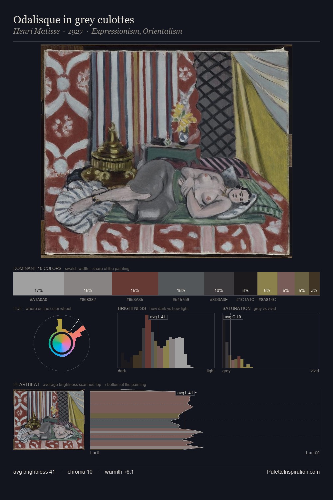Viewport: 333px width, 500px height.
Task: Click the title 'Odalisque in grey culottes'
Action: tap(74, 20)
